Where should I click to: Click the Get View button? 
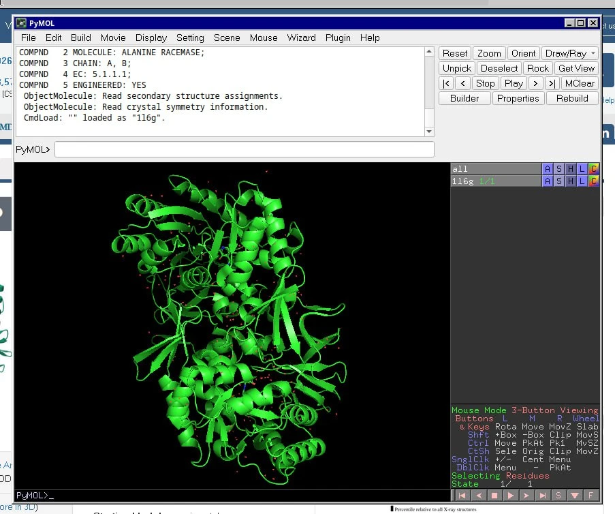[576, 68]
